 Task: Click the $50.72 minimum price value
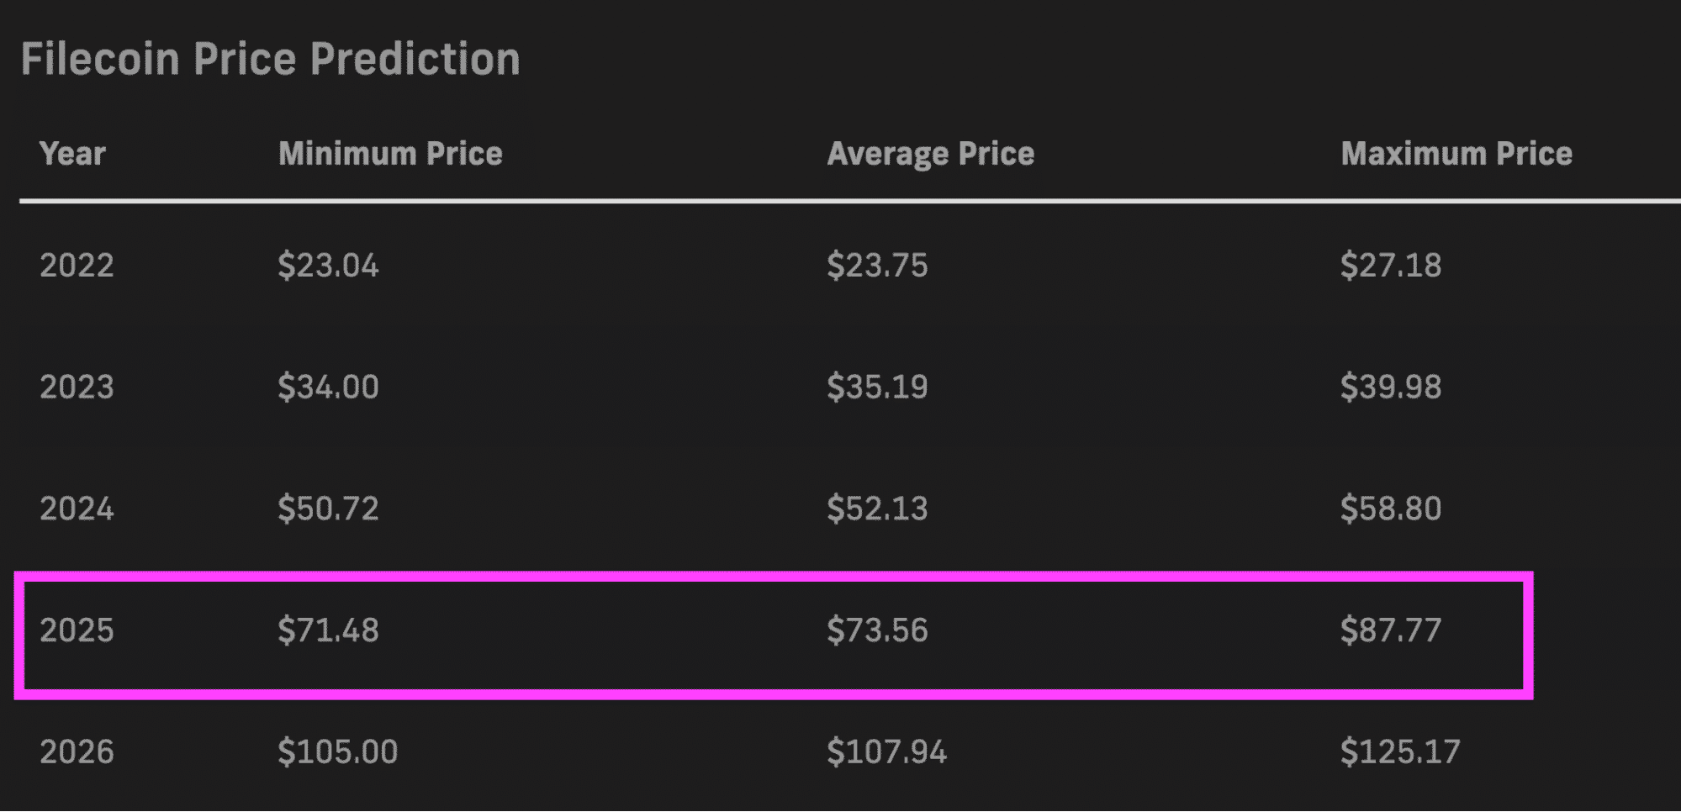tap(329, 509)
